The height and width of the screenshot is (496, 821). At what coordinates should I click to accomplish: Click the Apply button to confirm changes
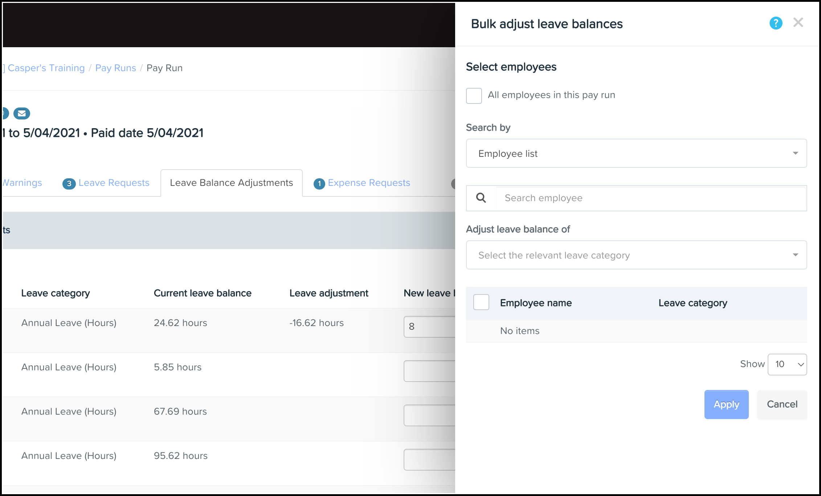tap(726, 404)
